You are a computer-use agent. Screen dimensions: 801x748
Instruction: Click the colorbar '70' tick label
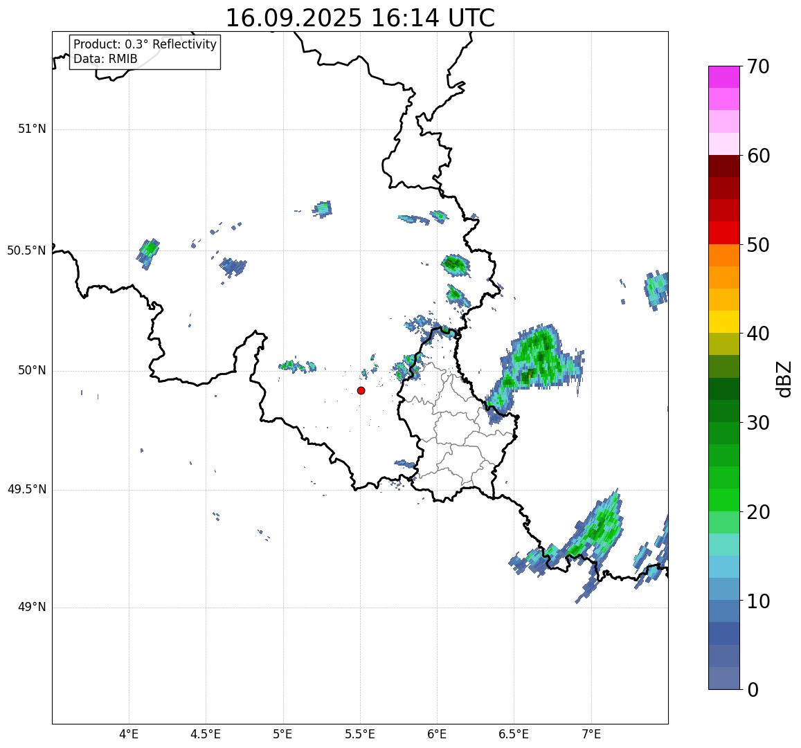[x=758, y=66]
